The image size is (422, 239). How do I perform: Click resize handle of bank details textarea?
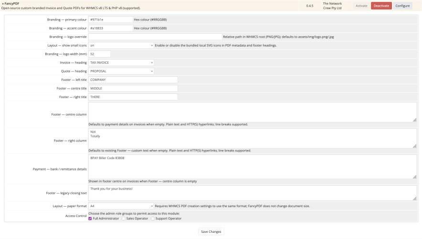point(414,177)
